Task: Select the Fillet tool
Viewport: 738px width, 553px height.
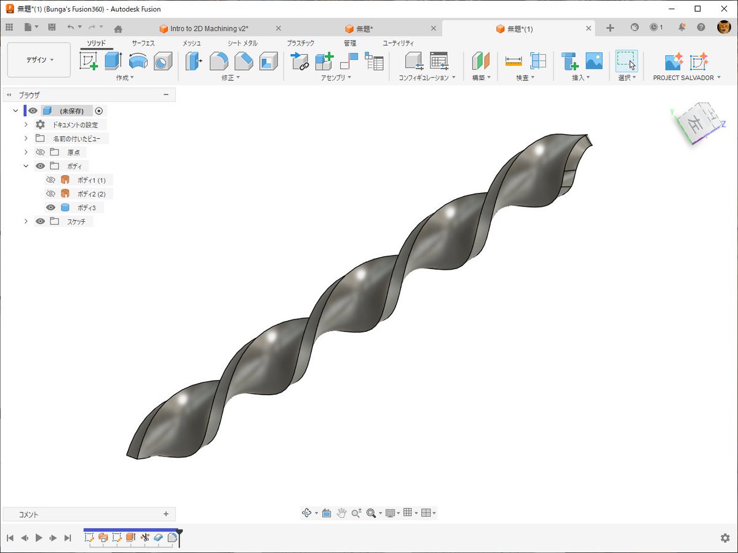Action: [218, 60]
